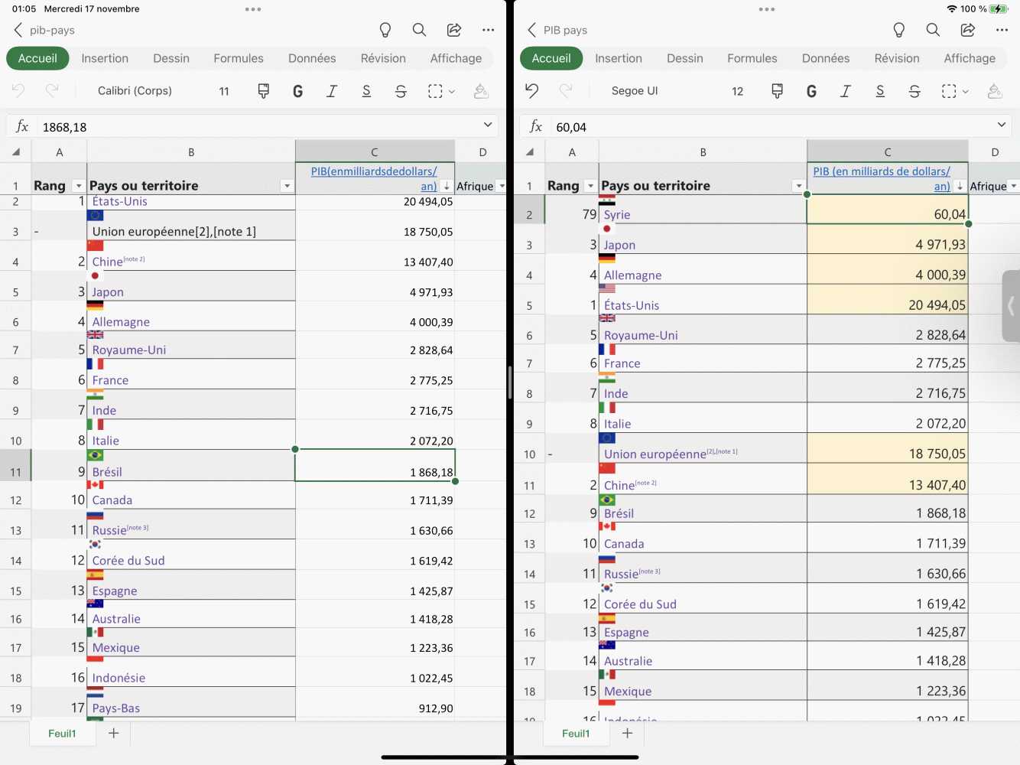Share the pib-pays workbook in left window

(x=454, y=30)
